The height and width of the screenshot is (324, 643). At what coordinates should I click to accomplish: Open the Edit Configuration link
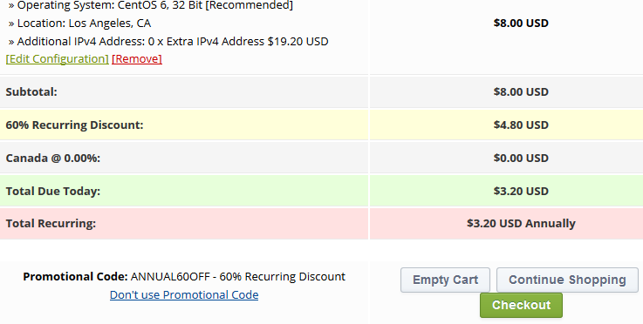coord(57,58)
